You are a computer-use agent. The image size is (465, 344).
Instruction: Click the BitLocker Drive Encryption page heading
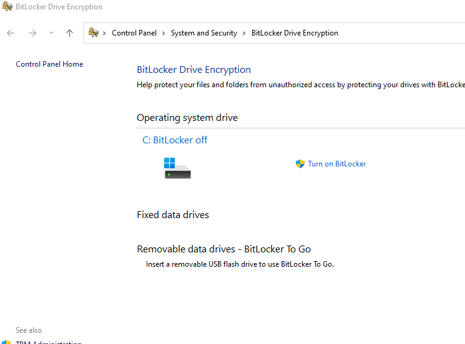point(193,70)
